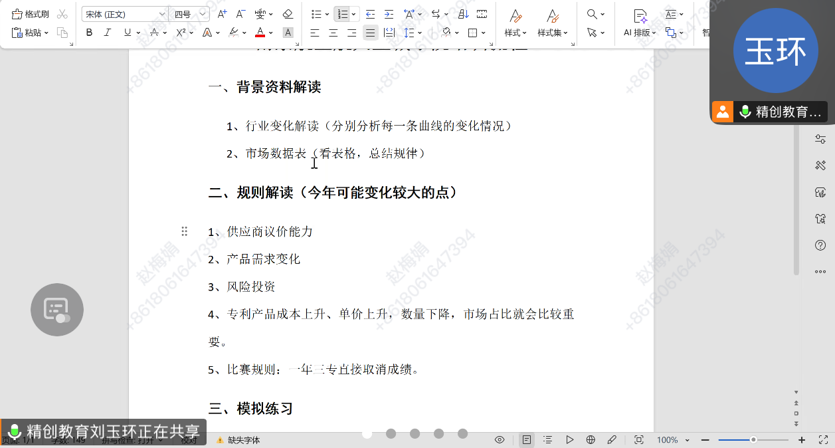This screenshot has width=835, height=448.
Task: Click the 缺失字体 missing font warning
Action: (x=238, y=440)
